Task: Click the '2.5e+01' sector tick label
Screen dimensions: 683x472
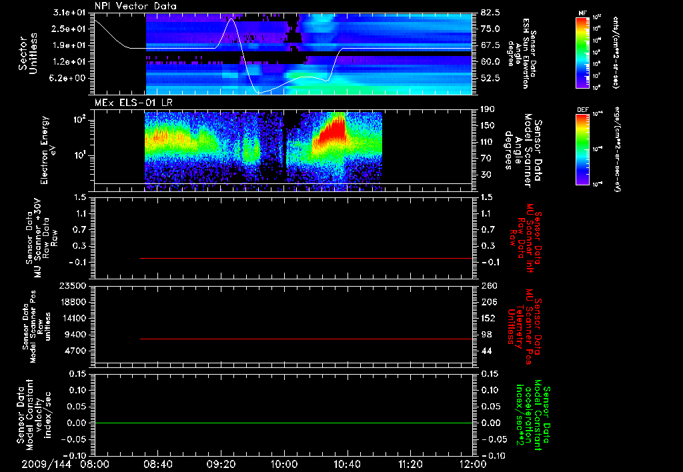Action: click(69, 29)
